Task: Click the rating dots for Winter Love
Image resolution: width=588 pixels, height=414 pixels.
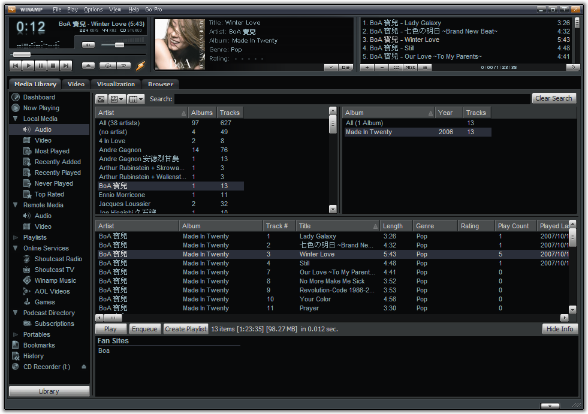Action: [x=249, y=59]
